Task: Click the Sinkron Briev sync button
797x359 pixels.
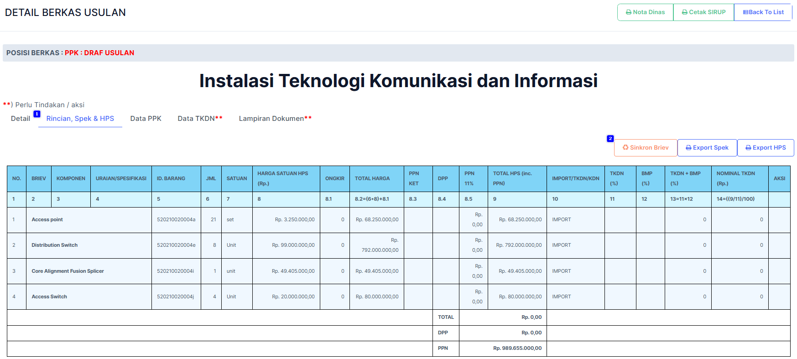Action: (646, 148)
